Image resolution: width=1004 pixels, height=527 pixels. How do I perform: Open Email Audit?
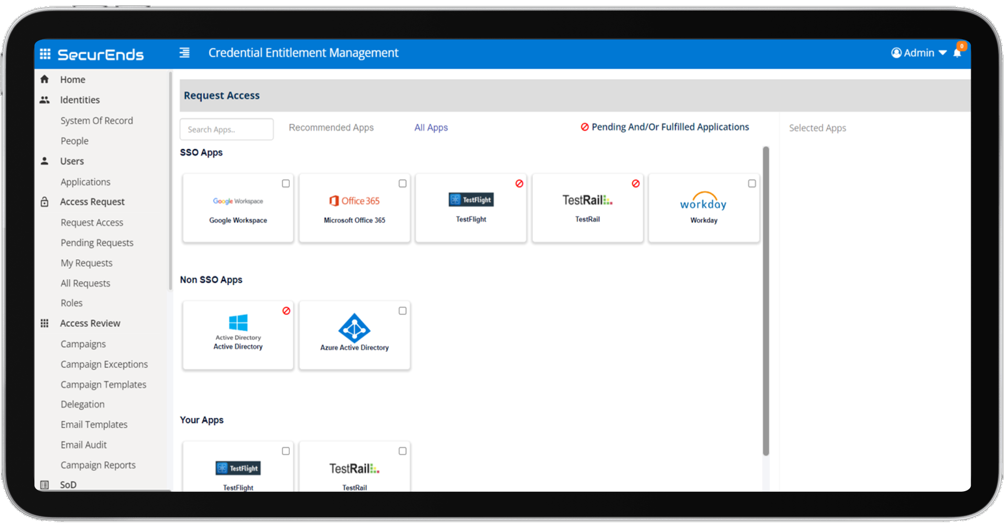click(83, 445)
